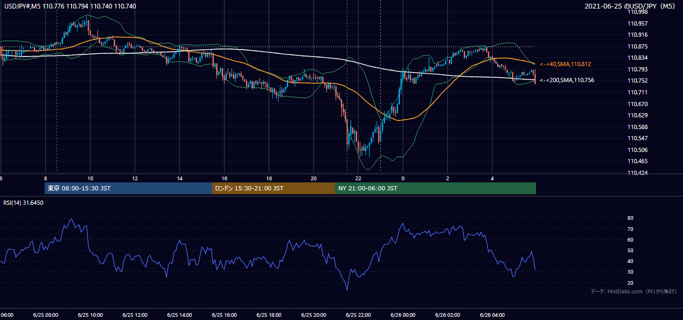The image size is (683, 320).
Task: Click the RSI axis level 80
Action: pos(630,218)
